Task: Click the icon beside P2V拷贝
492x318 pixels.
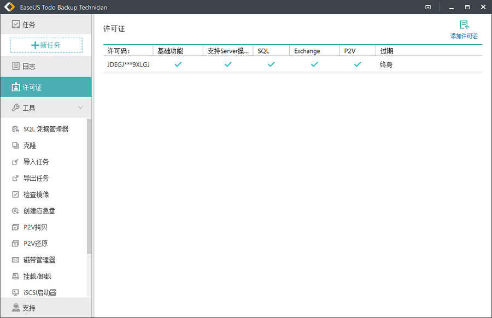Action: (x=15, y=227)
